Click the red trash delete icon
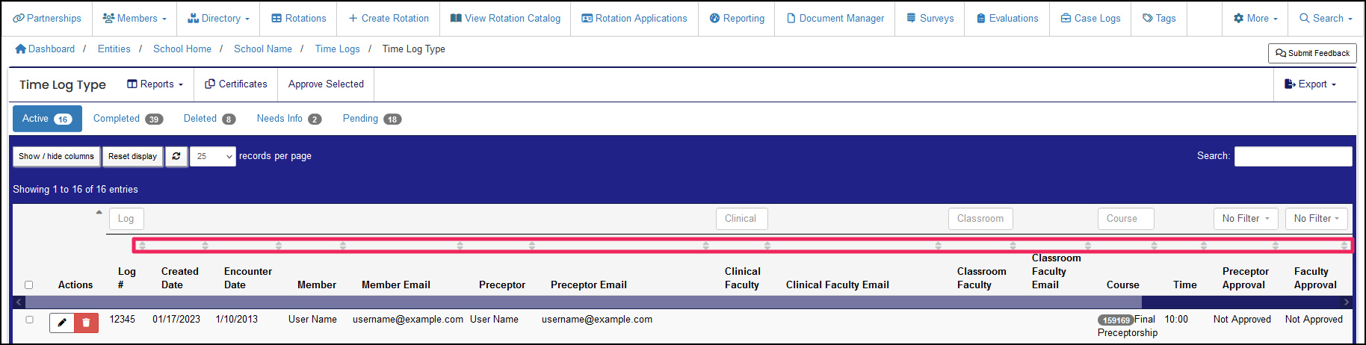 click(x=86, y=323)
